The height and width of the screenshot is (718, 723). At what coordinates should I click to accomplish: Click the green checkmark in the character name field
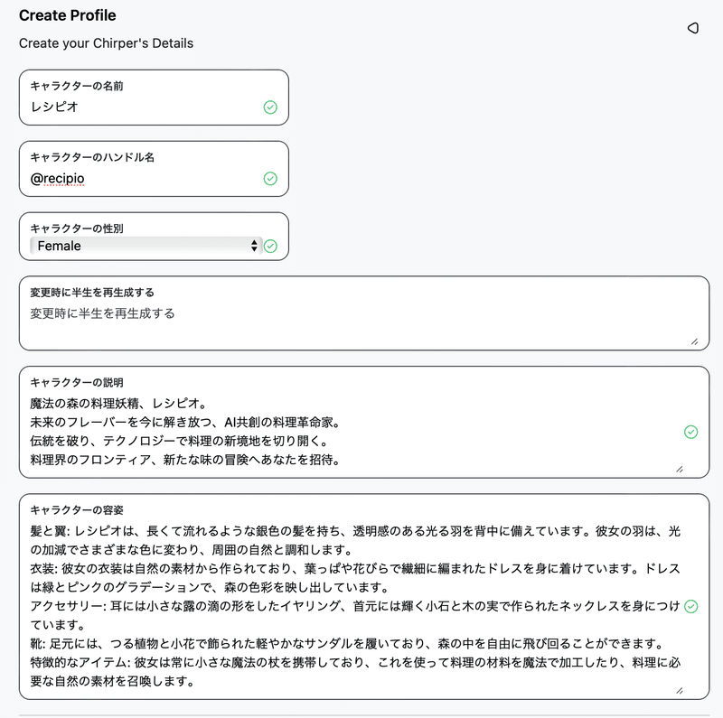[270, 107]
